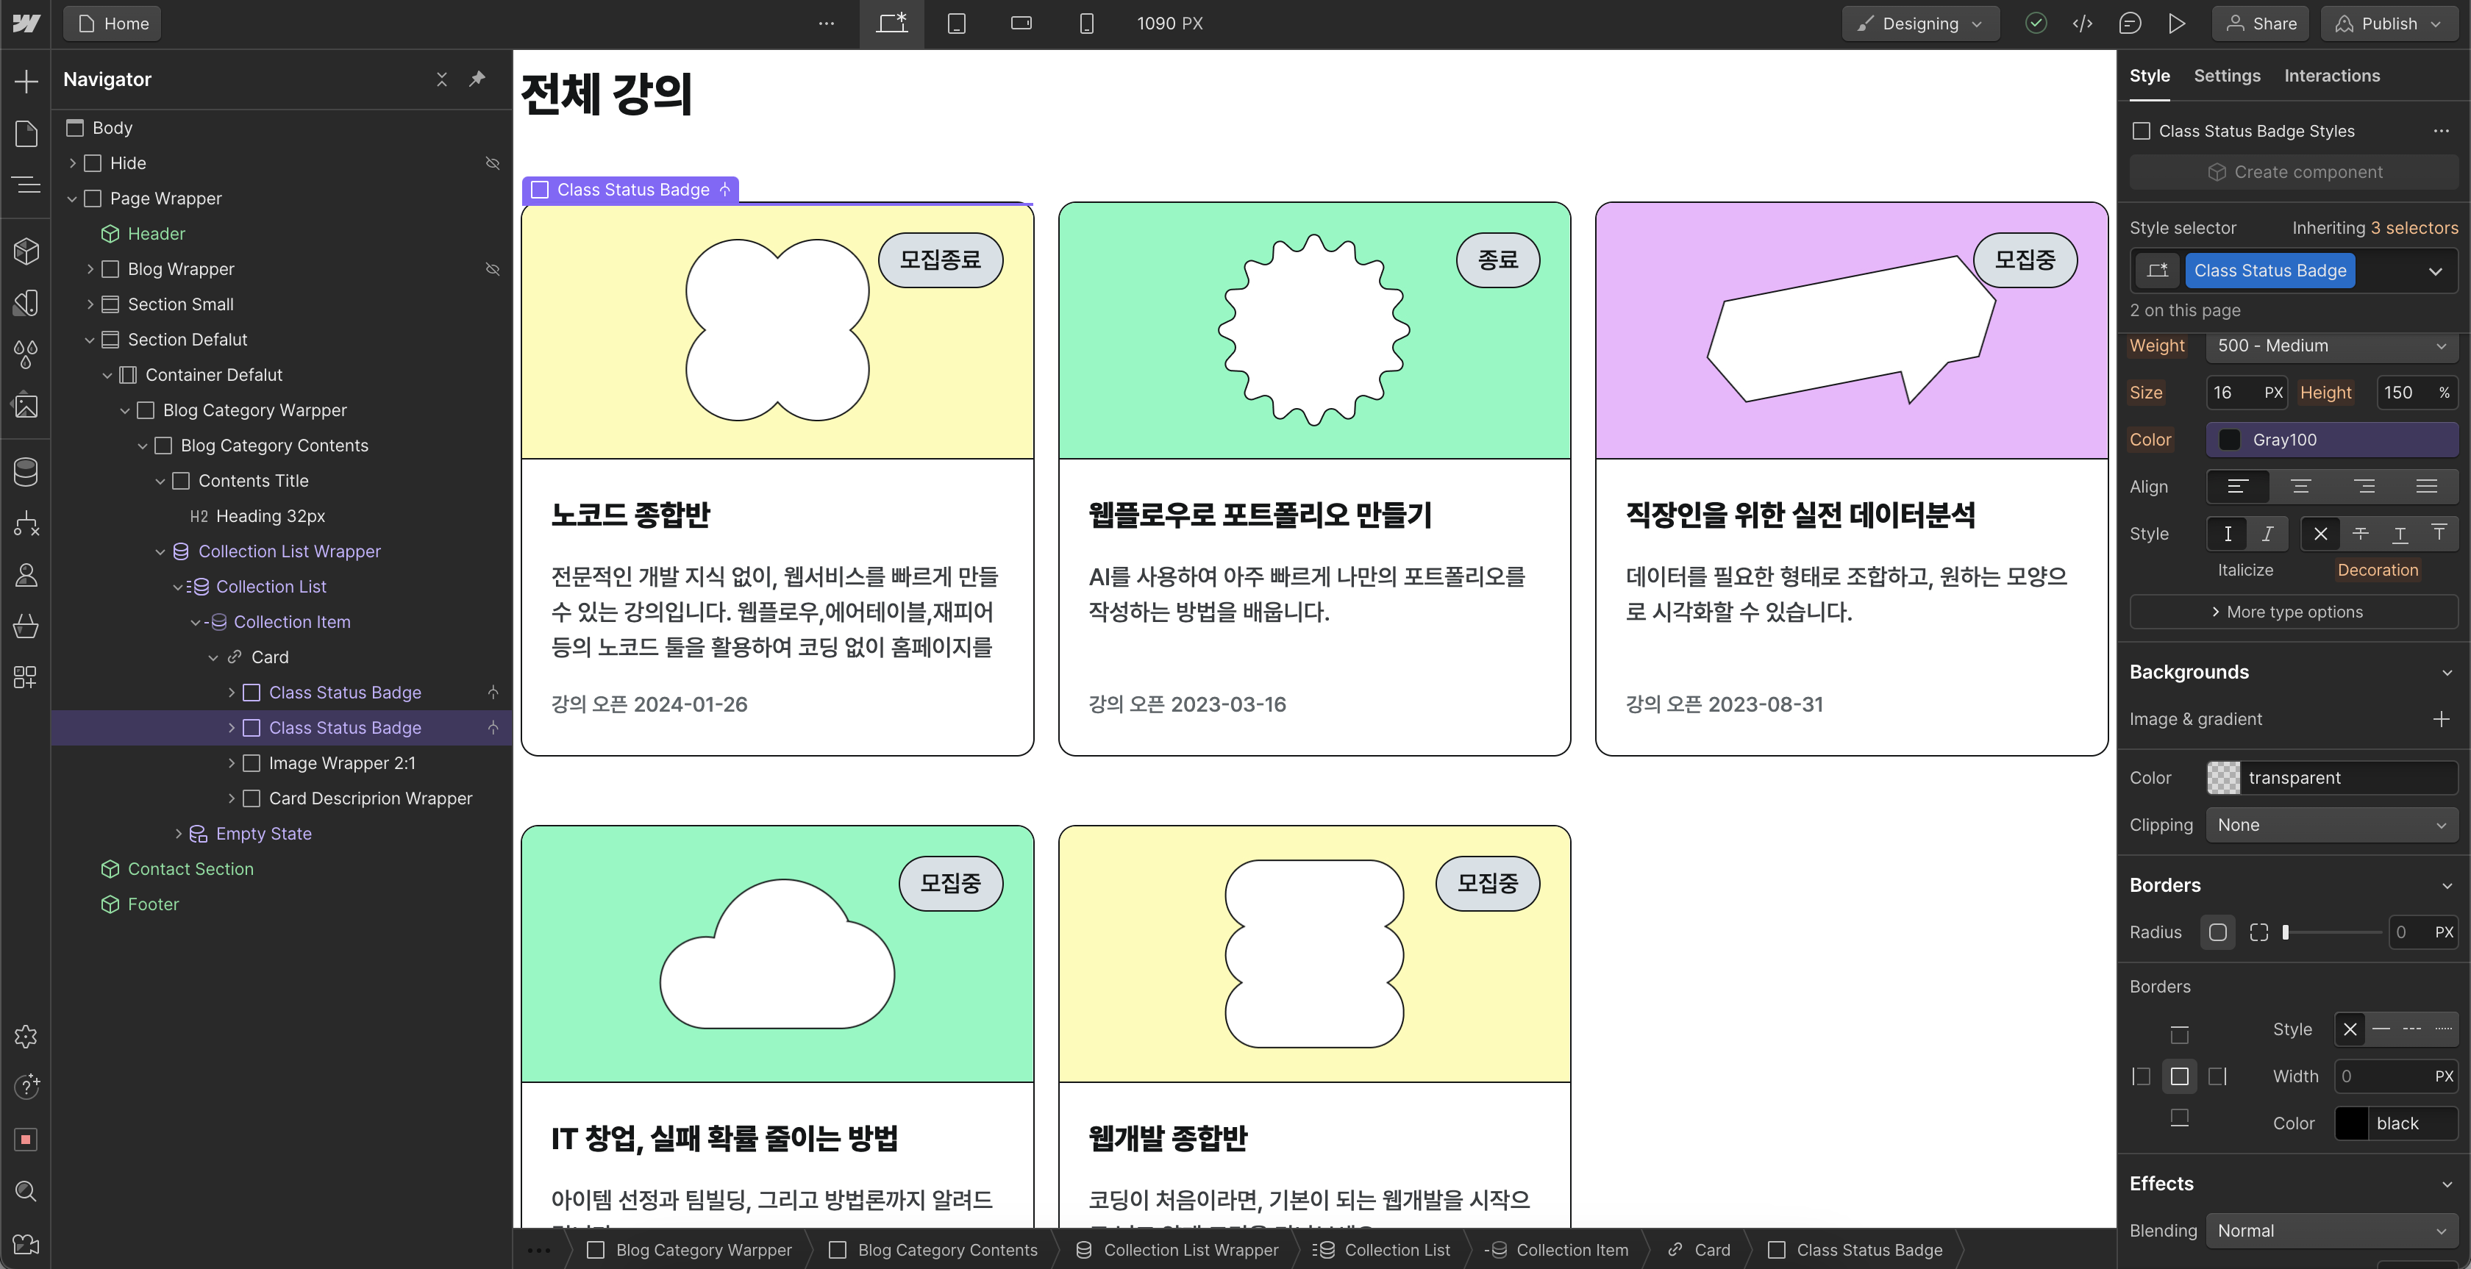
Task: Open the Add elements panel
Action: 26,82
